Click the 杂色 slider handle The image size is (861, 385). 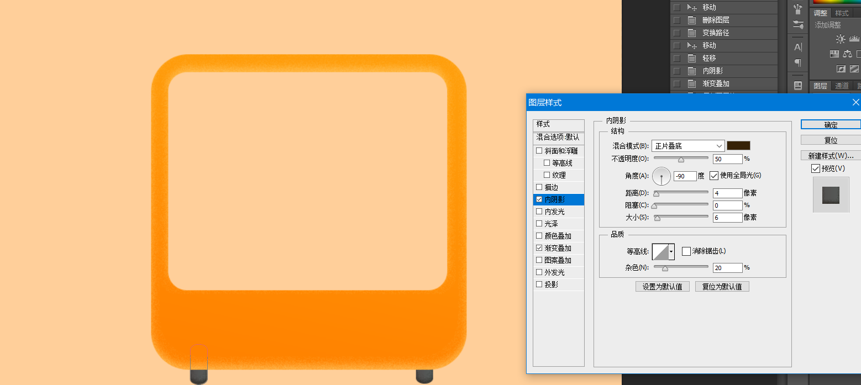coord(665,268)
